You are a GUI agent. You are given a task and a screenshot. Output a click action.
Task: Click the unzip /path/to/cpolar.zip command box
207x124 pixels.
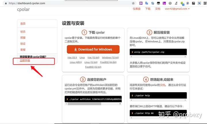158,52
